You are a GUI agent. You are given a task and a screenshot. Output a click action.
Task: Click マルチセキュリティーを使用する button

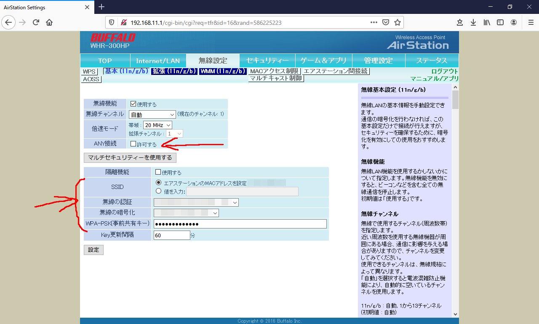130,158
